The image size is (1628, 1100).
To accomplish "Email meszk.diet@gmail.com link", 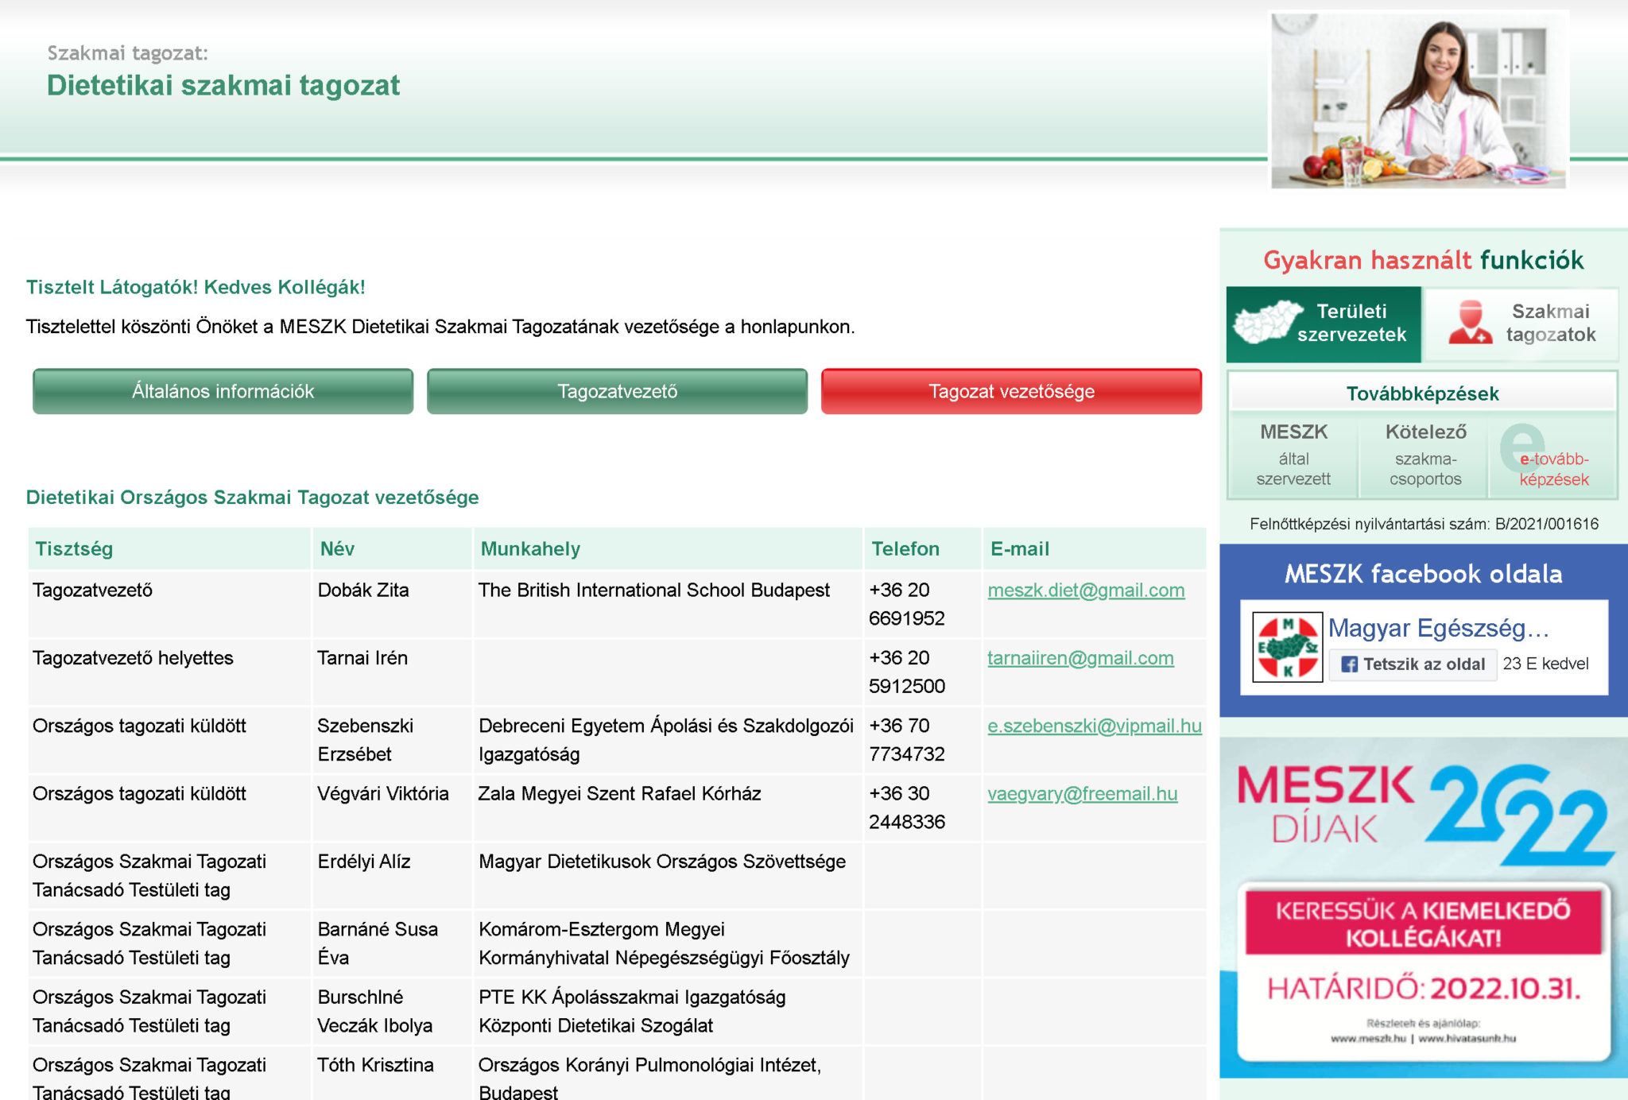I will coord(1085,591).
